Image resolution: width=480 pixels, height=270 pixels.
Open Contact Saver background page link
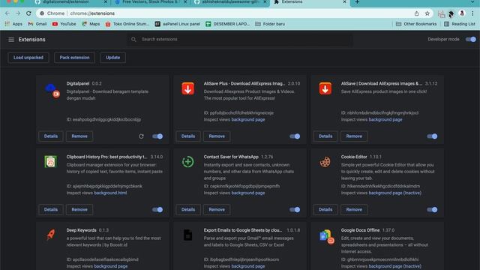[248, 193]
